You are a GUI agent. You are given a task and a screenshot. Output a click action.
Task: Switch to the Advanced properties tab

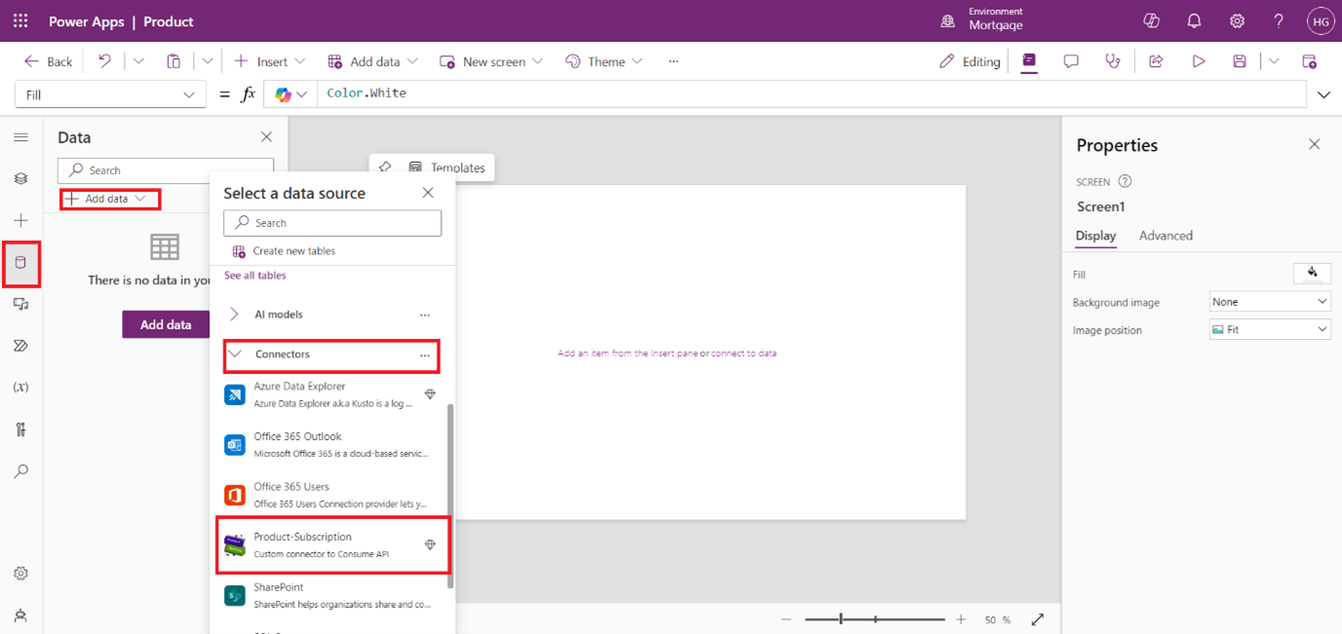click(x=1167, y=236)
